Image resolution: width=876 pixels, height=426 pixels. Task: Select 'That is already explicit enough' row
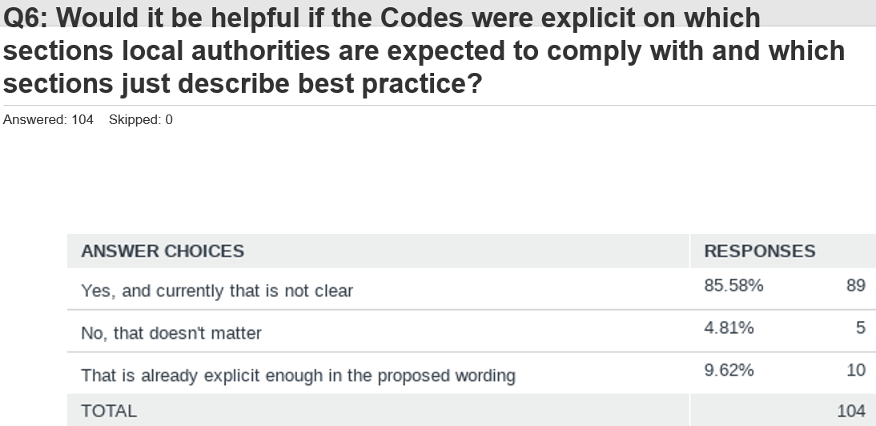click(x=472, y=373)
